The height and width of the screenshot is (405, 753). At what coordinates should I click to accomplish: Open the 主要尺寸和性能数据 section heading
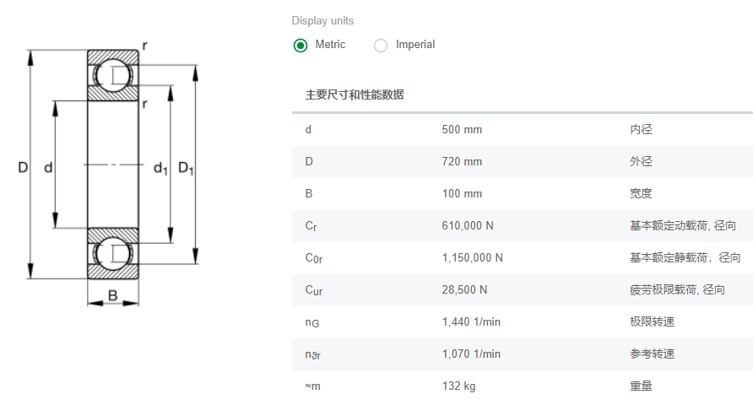pyautogui.click(x=355, y=94)
